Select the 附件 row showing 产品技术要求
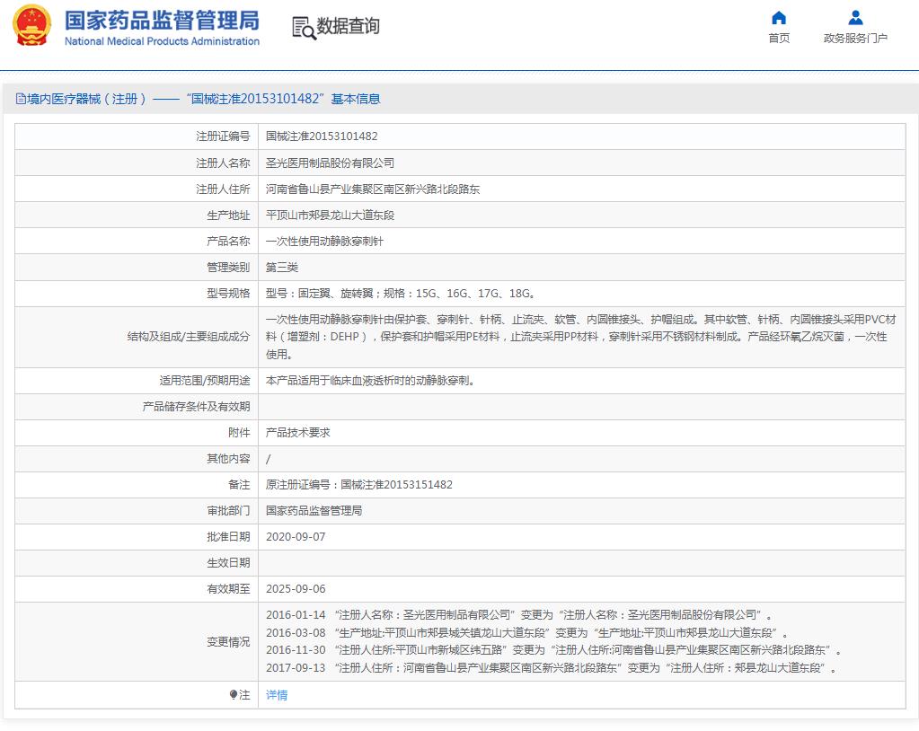Viewport: 919px width, 731px height. coord(296,432)
